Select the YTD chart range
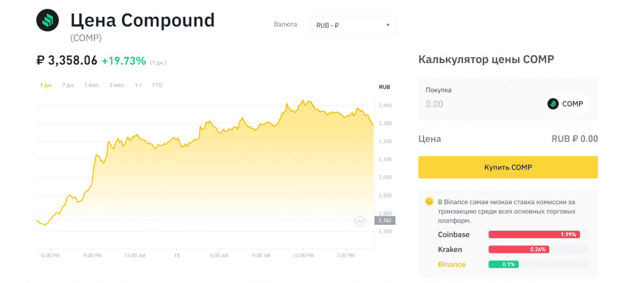 [157, 85]
